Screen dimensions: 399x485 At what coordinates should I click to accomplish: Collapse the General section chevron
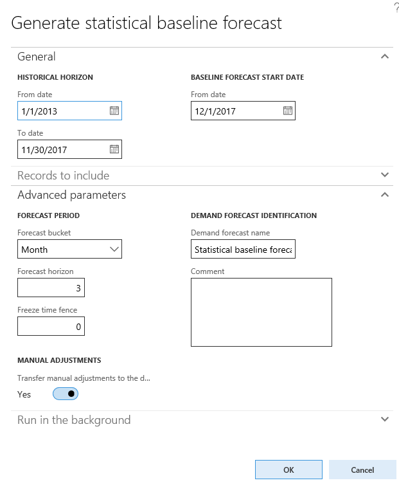tap(385, 57)
